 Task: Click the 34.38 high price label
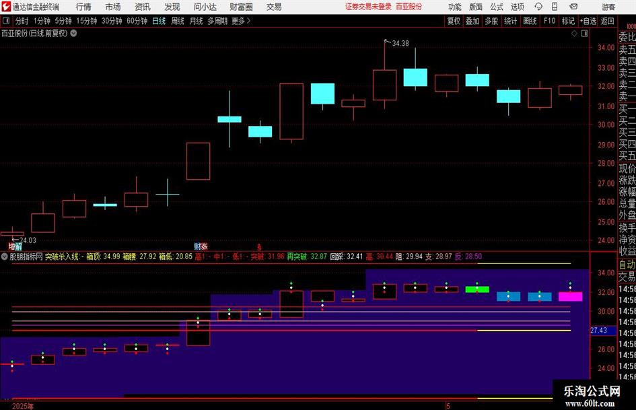(400, 43)
